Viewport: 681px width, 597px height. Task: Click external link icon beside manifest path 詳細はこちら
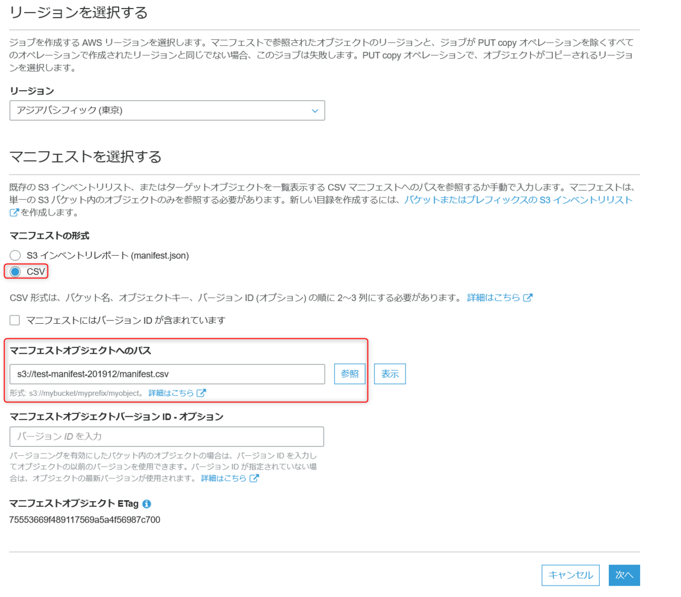(201, 393)
